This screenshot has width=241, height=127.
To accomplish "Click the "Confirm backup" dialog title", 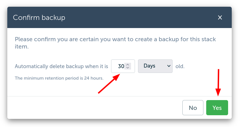I will click(39, 18).
